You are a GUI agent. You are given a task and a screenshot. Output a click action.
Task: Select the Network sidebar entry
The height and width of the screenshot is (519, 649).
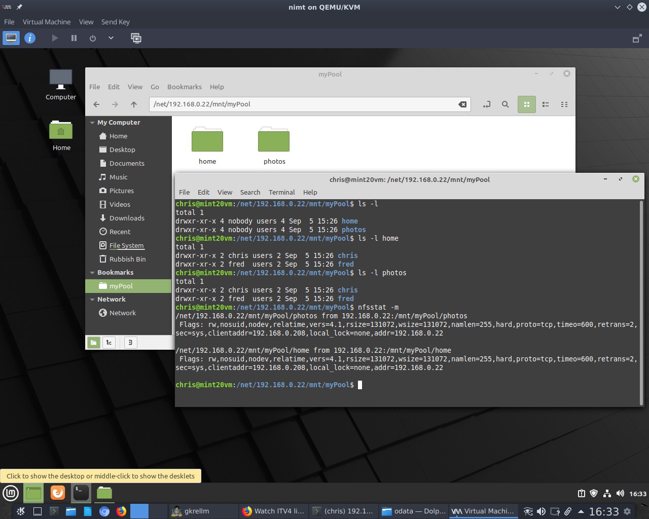tap(129, 313)
